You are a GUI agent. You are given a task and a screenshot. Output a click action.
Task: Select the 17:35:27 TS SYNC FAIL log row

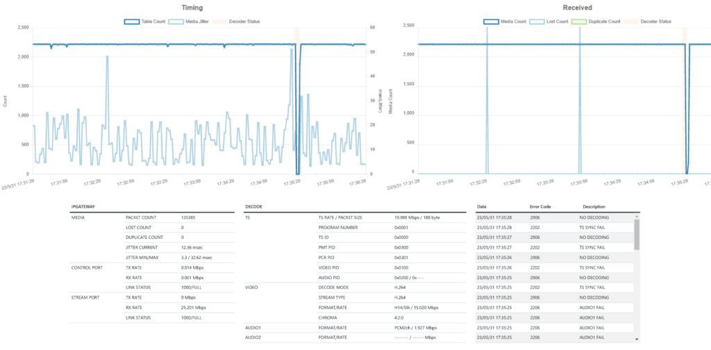click(x=553, y=247)
